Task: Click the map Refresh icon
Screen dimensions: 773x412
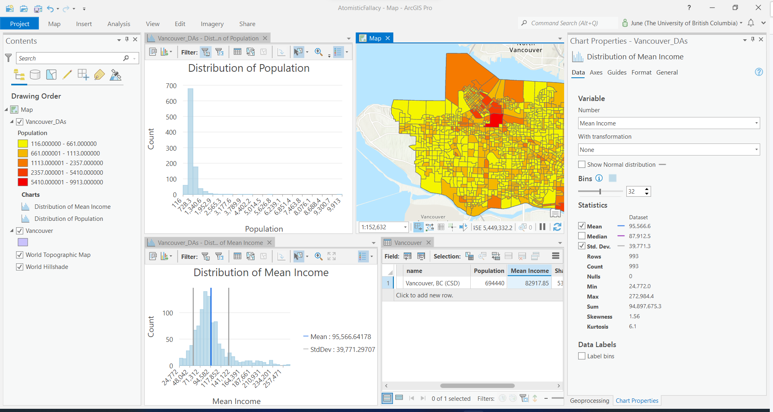Action: [557, 227]
